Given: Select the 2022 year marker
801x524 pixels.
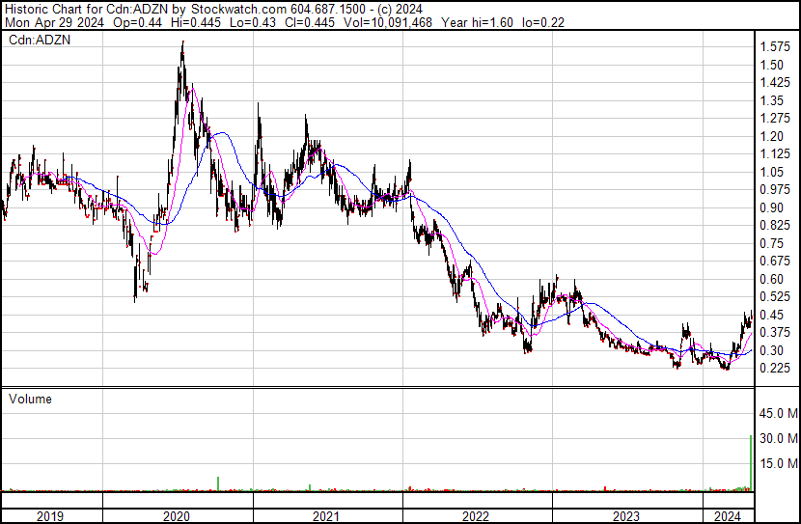Looking at the screenshot, I should pos(478,516).
